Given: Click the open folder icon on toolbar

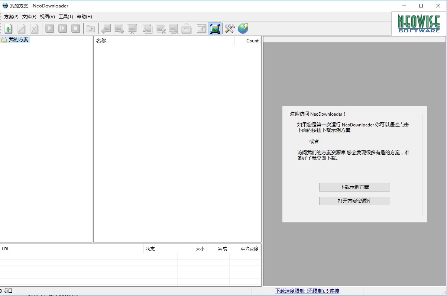Looking at the screenshot, I should click(90, 28).
